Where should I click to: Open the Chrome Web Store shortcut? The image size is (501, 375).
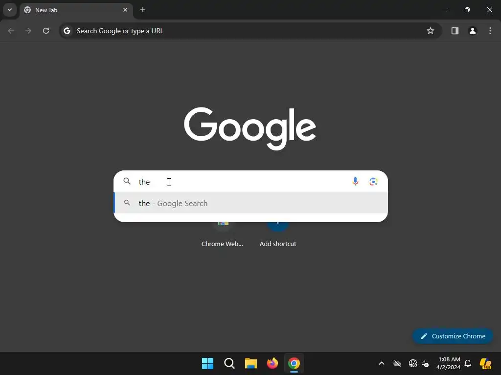(x=223, y=234)
